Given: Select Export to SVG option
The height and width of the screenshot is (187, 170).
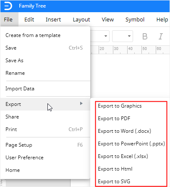Looking at the screenshot, I should (x=114, y=182).
